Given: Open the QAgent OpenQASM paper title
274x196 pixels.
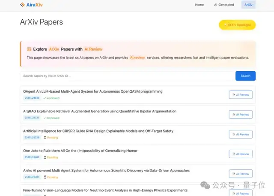Looking at the screenshot, I should 92,91.
